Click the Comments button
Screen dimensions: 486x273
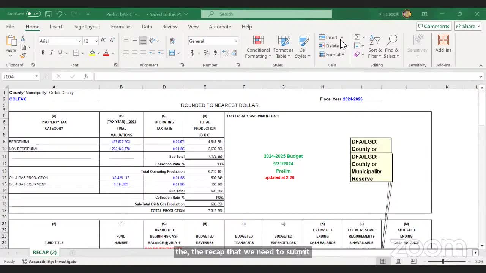(x=433, y=26)
